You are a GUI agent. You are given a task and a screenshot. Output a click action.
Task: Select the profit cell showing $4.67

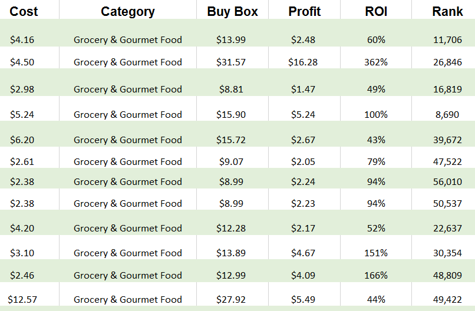[x=303, y=253]
